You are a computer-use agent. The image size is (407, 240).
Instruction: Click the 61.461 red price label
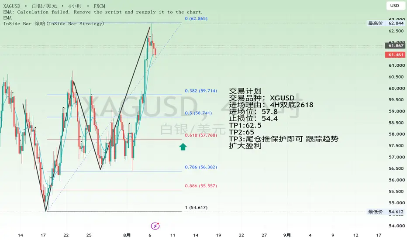pos(396,55)
